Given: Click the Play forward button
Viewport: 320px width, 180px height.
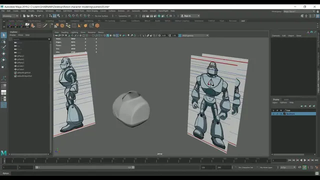Looking at the screenshot, I should coord(305,160).
